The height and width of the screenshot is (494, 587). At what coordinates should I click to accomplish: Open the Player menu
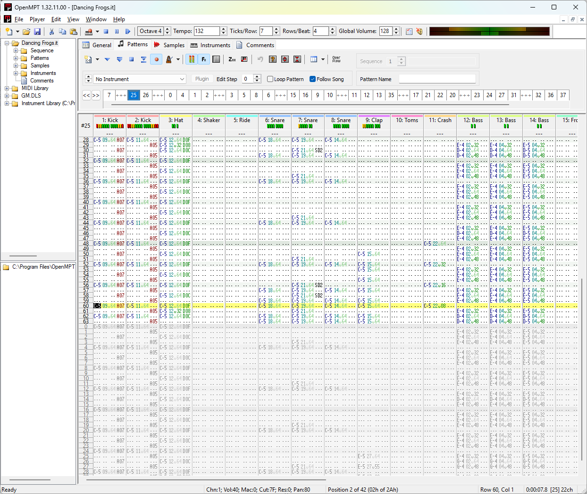coord(37,19)
